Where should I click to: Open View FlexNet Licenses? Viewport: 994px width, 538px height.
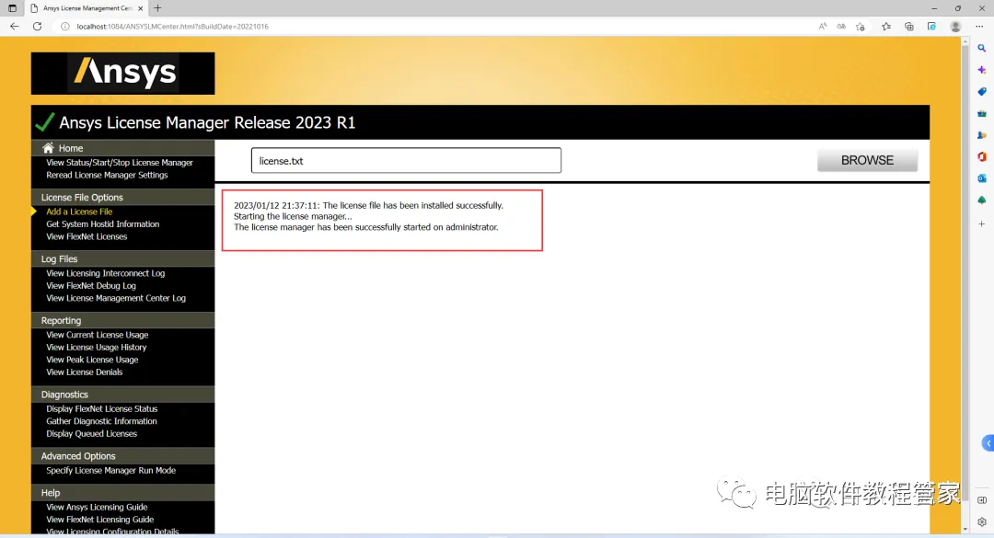click(87, 236)
